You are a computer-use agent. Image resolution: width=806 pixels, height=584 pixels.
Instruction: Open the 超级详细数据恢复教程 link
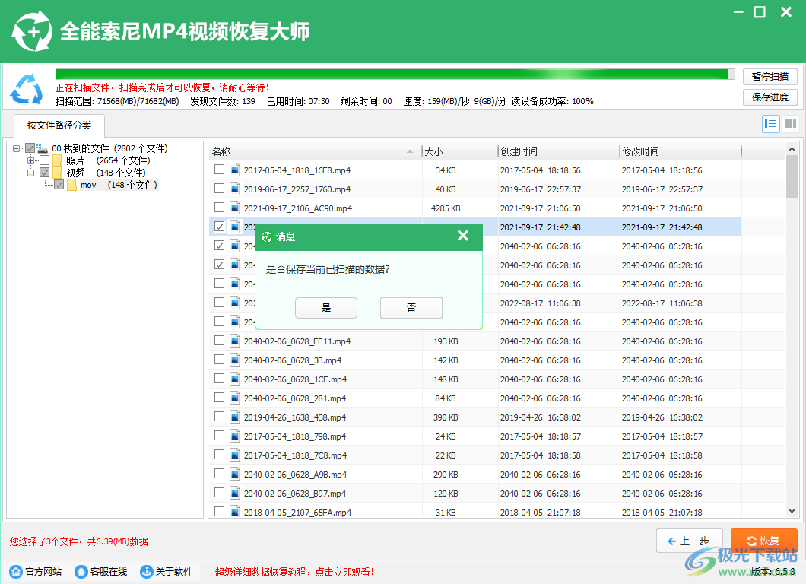point(297,572)
